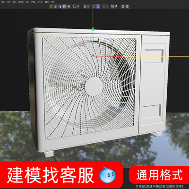This screenshot has width=189, height=189.
Task: Click the Viewport Solo circle icon
Action: [123, 7]
